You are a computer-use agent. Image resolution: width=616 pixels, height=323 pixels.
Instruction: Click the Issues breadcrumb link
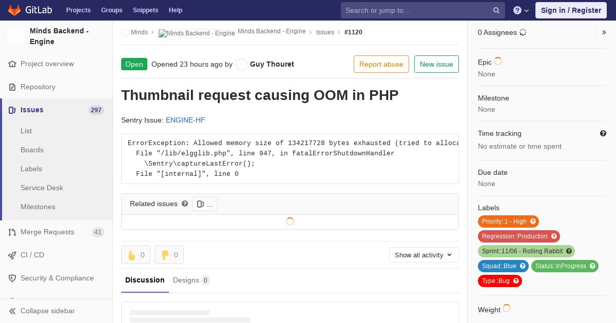point(325,32)
